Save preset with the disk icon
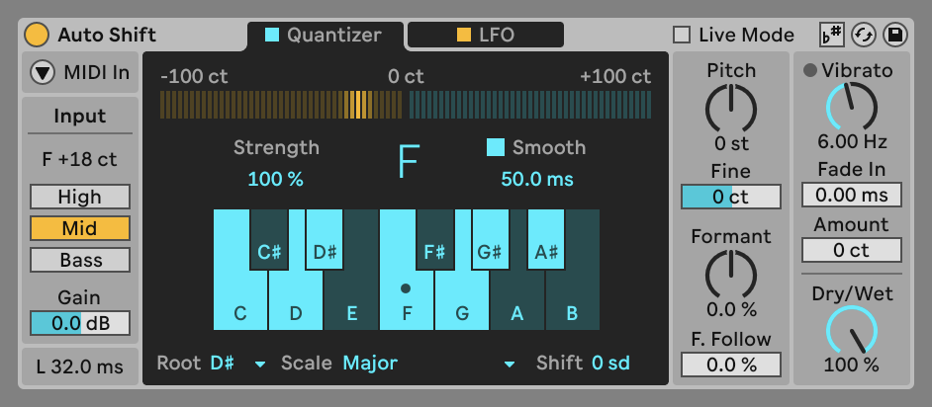 coord(895,35)
